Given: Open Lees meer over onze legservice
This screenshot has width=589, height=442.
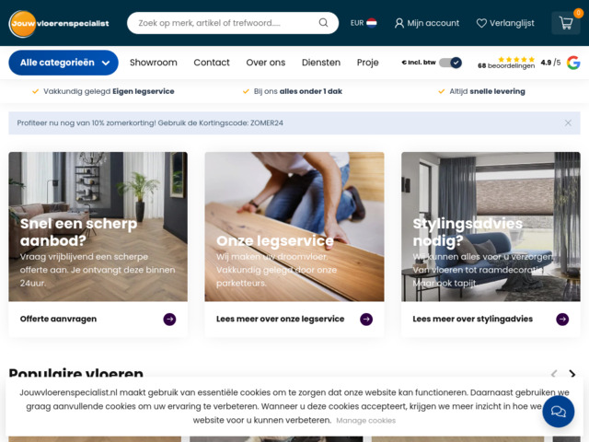Looking at the screenshot, I should click(x=280, y=319).
